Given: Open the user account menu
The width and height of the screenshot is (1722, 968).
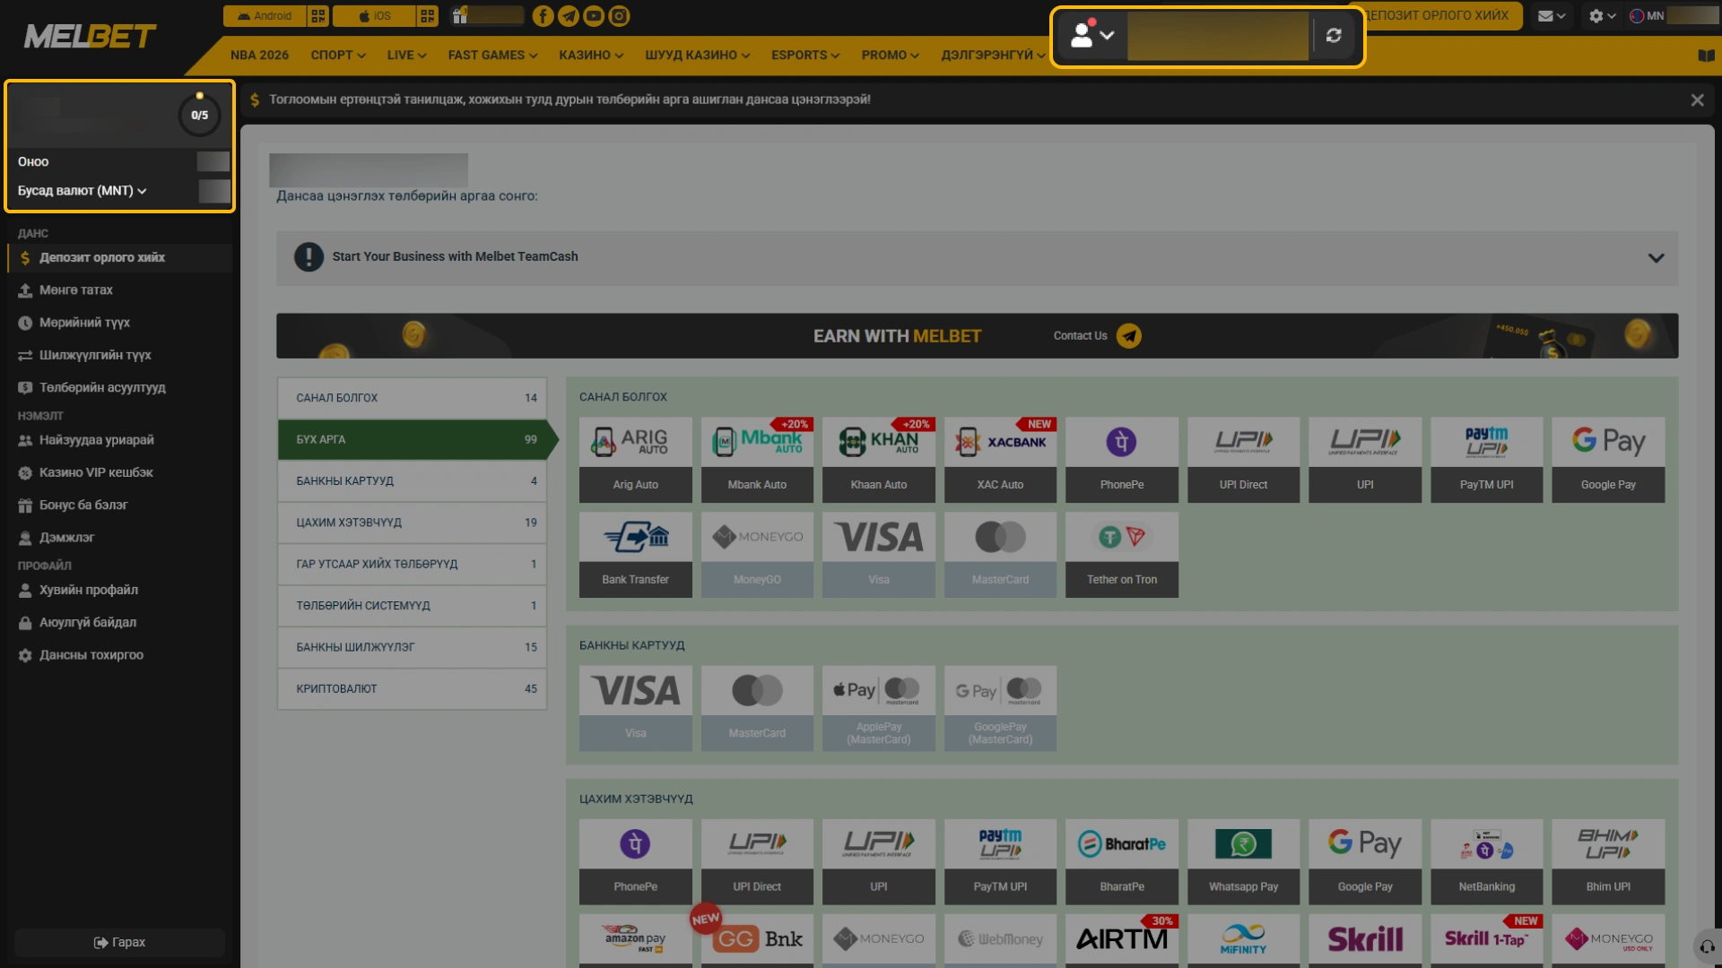Looking at the screenshot, I should click(x=1093, y=36).
